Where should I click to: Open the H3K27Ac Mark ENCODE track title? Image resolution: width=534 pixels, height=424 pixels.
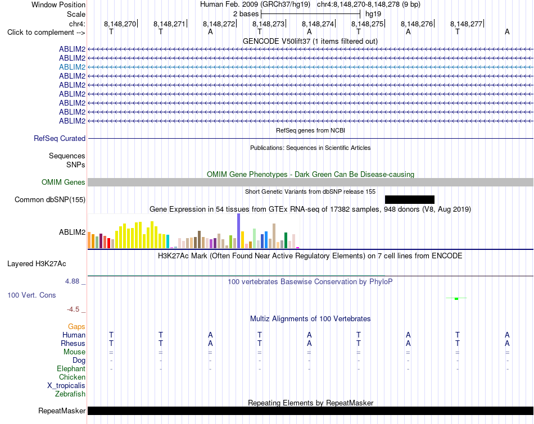click(x=310, y=256)
